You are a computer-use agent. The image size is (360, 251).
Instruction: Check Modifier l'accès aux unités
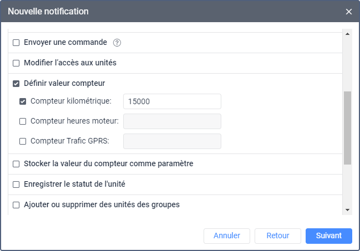(16, 63)
